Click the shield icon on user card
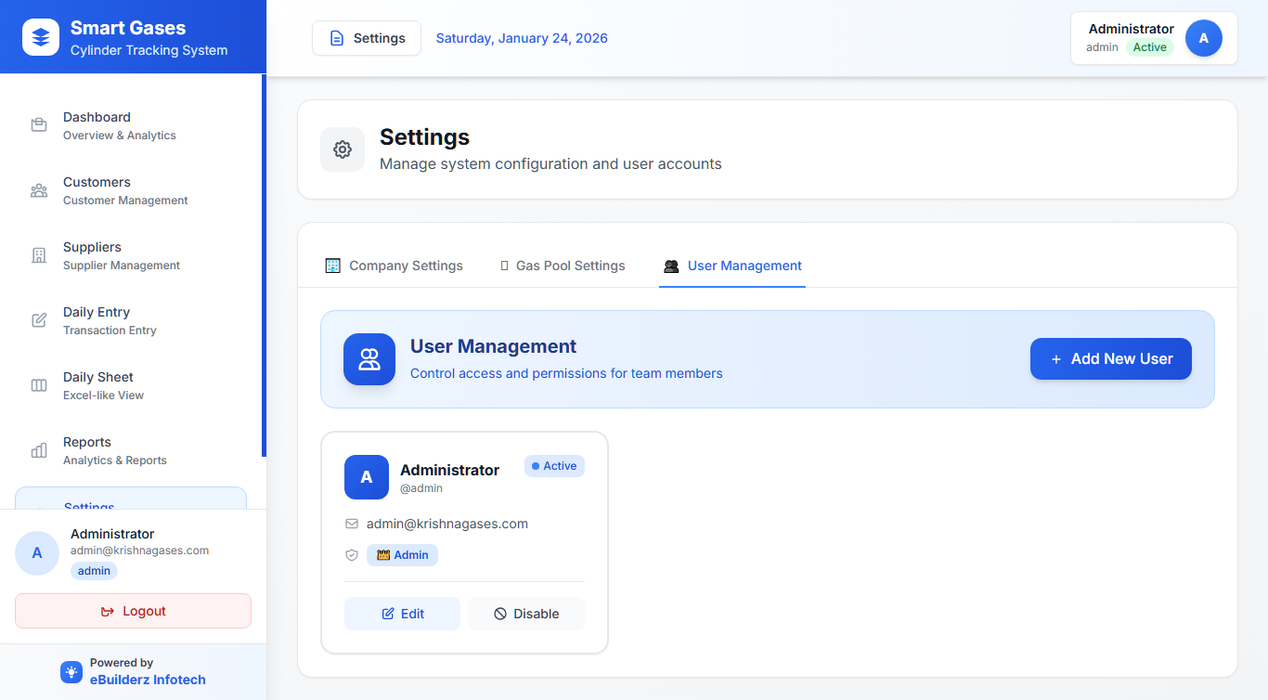The height and width of the screenshot is (700, 1268). pos(352,555)
